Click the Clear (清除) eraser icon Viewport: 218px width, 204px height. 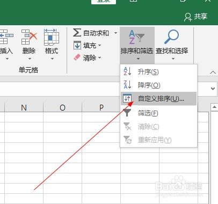click(77, 57)
